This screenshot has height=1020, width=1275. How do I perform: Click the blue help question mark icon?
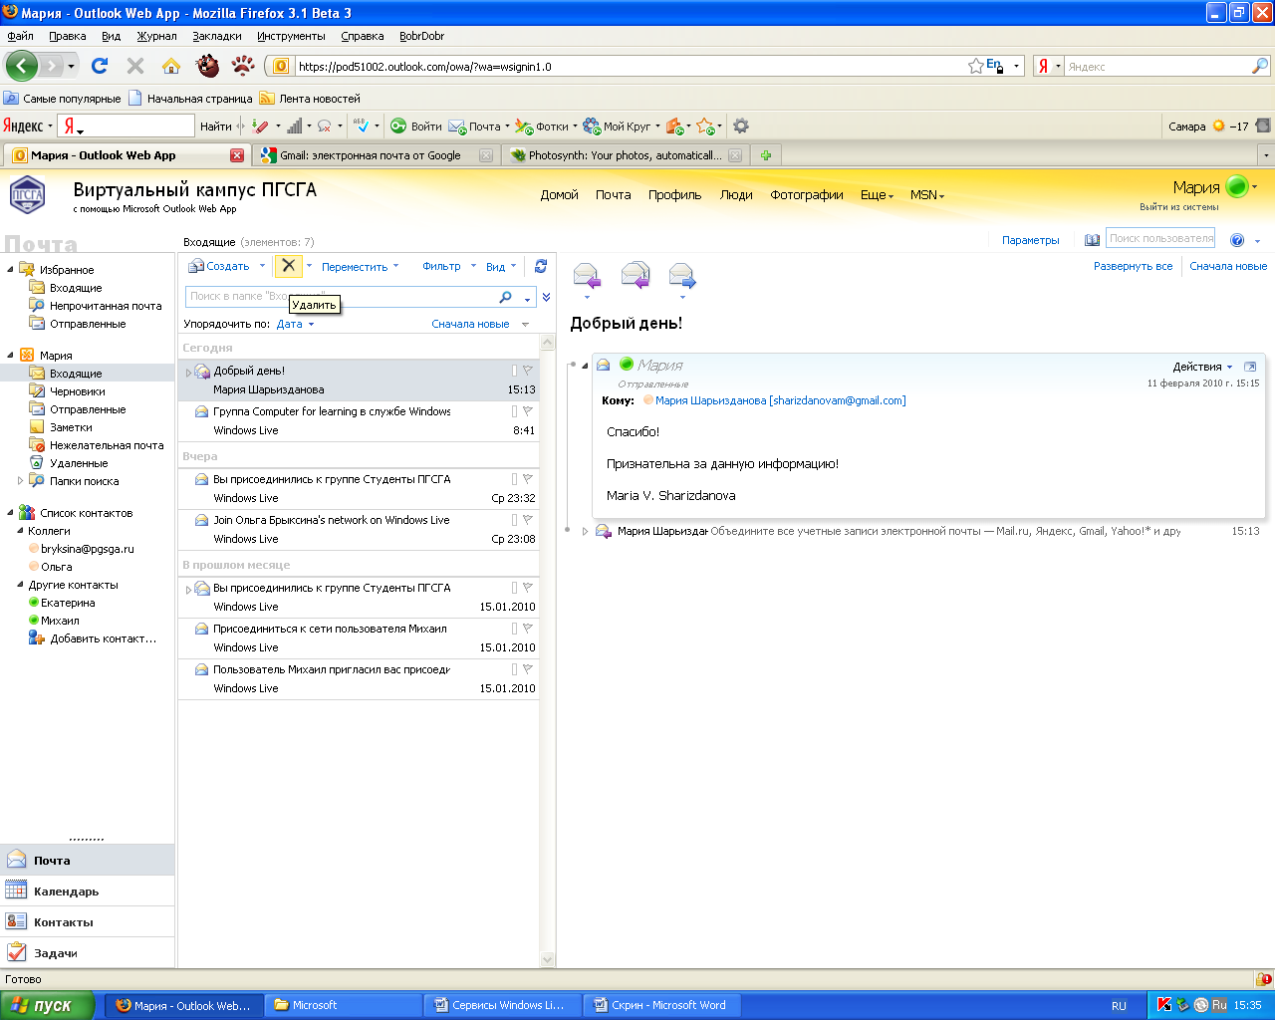pyautogui.click(x=1237, y=240)
